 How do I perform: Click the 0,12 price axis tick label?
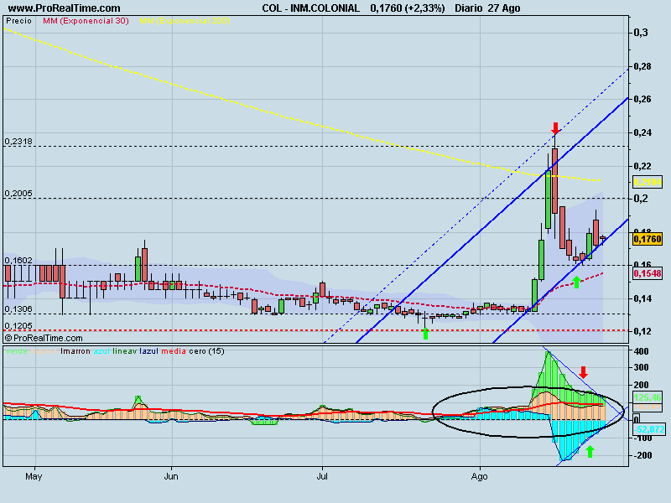click(642, 331)
